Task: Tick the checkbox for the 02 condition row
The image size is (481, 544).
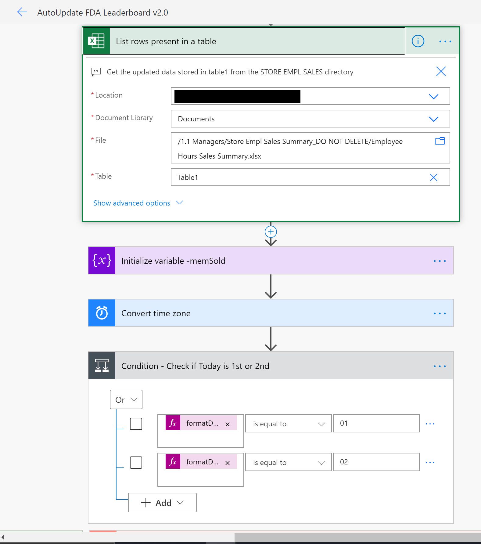Action: pos(136,462)
